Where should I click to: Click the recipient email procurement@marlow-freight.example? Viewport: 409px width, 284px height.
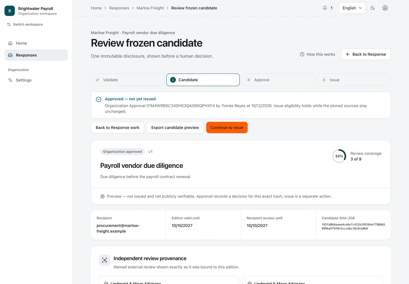118,228
